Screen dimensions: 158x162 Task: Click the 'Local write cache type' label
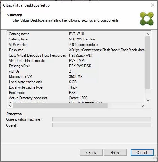[26, 87]
